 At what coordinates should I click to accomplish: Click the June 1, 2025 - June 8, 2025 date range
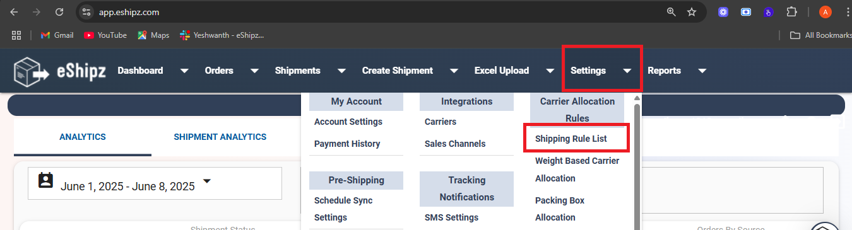click(127, 187)
